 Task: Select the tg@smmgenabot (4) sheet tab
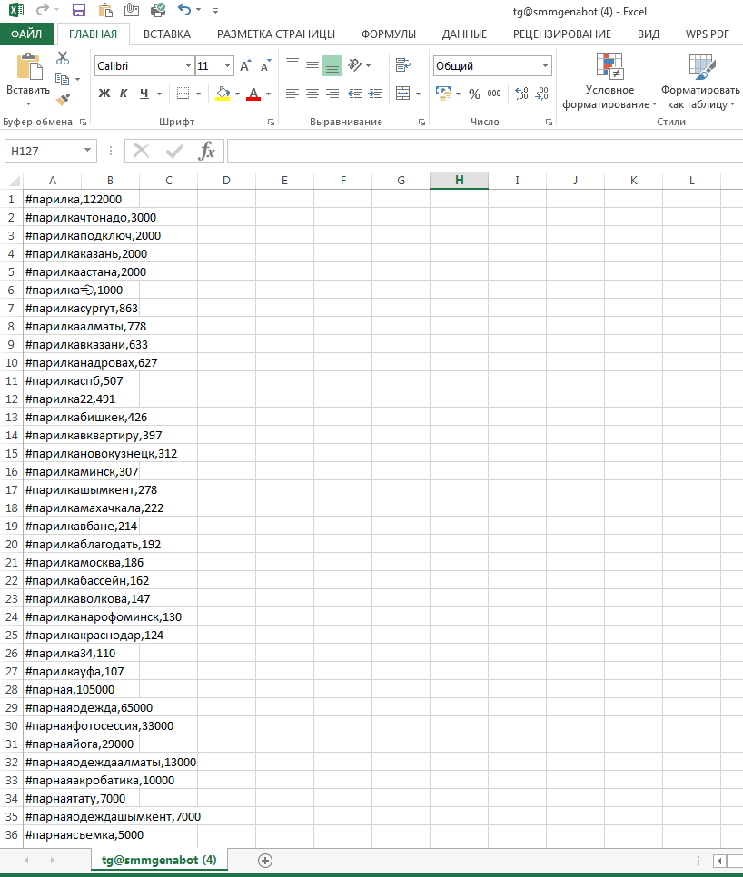point(159,860)
